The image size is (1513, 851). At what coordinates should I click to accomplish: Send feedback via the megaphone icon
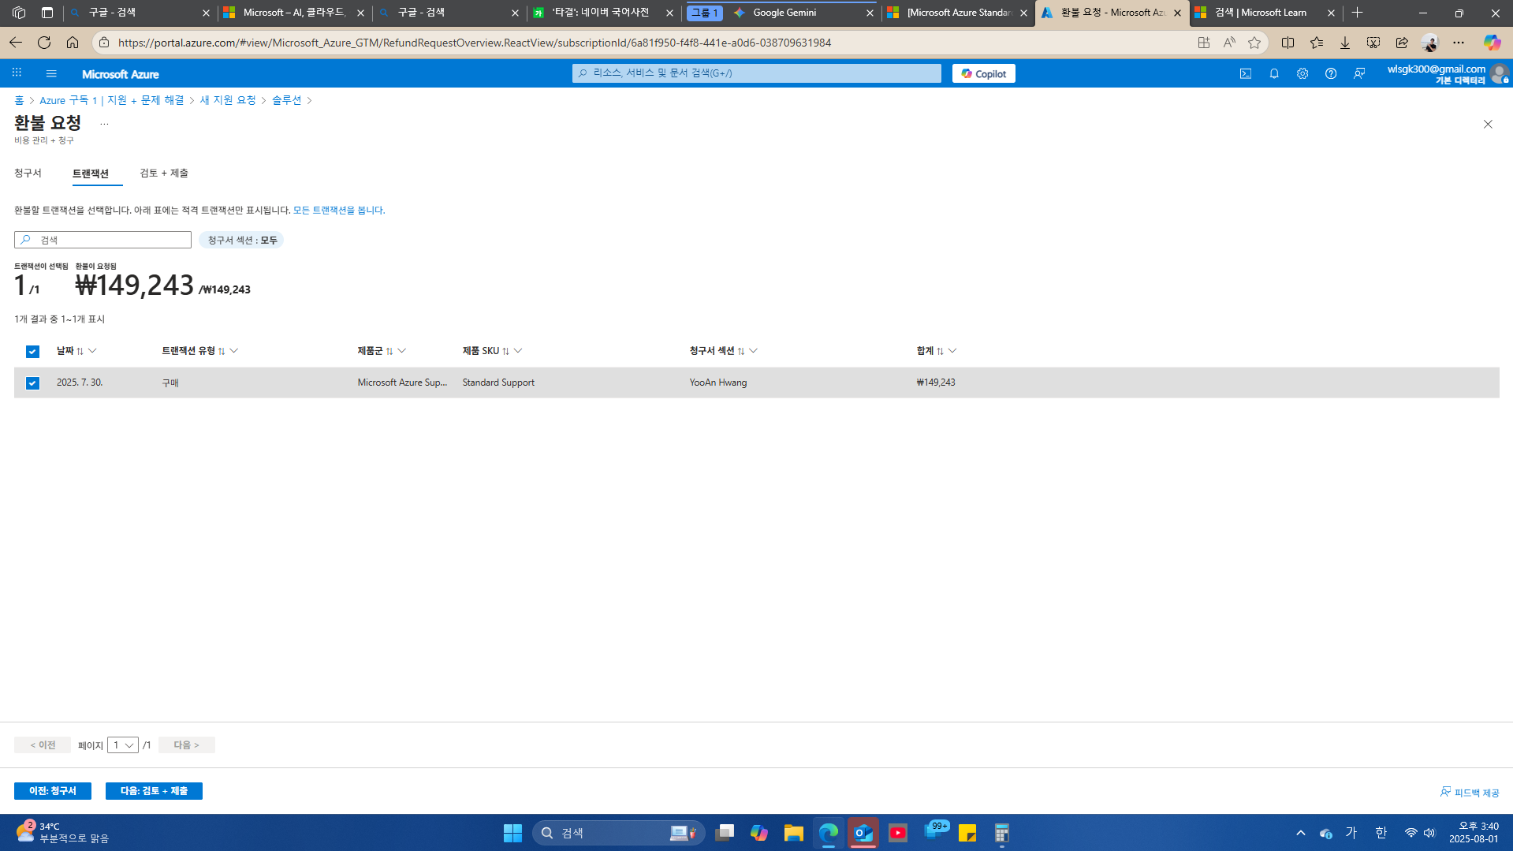pos(1359,73)
